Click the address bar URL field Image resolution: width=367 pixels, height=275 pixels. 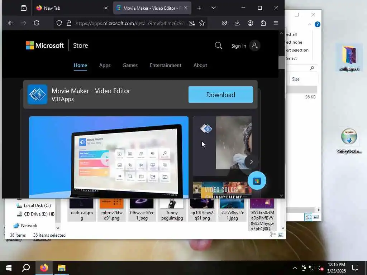coord(130,23)
